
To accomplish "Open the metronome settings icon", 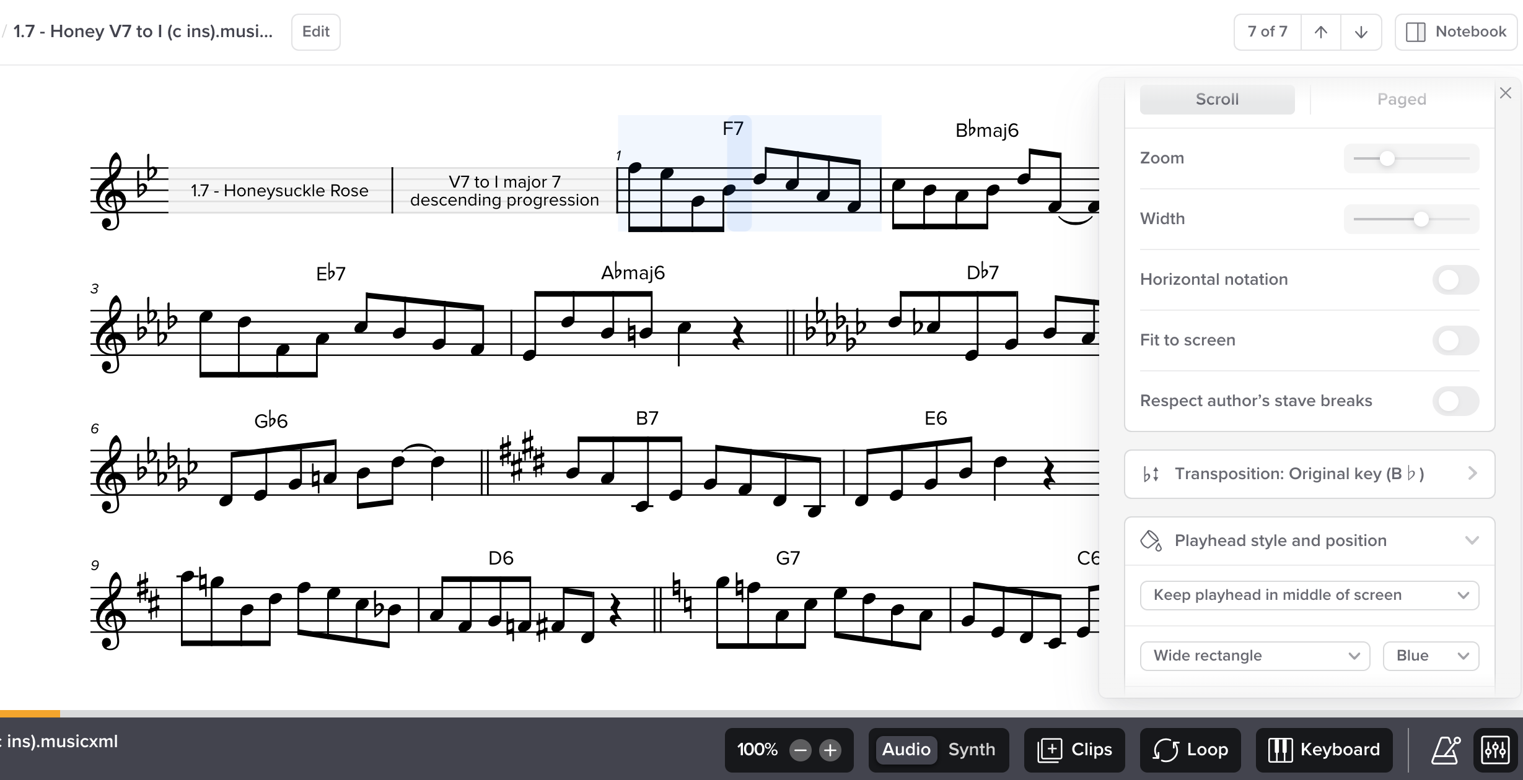I will (x=1446, y=750).
